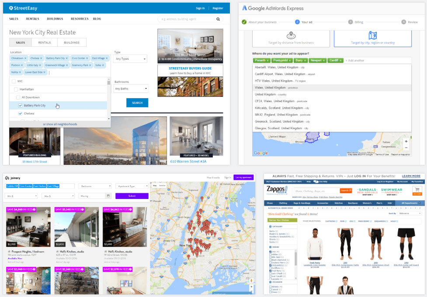Open the SALES menu in StreetEasy nav

[x=14, y=19]
